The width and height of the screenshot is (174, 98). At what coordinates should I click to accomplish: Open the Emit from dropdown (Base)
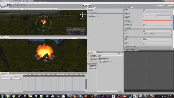157,44
